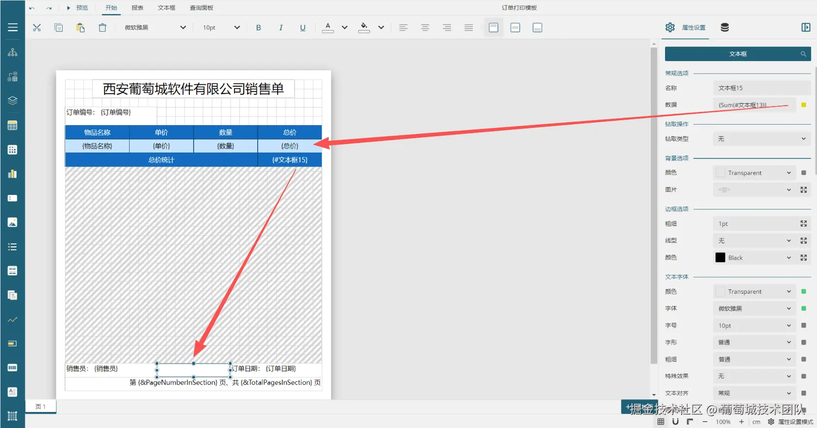Viewport: 817px width, 428px height.
Task: Click the Black border color swatch
Action: tap(720, 257)
